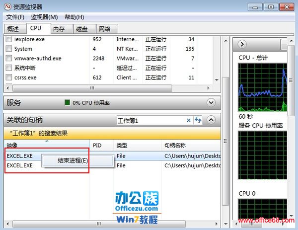This screenshot has height=230, width=298.
Task: Switch to the 网络 tab
Action: pos(107,29)
